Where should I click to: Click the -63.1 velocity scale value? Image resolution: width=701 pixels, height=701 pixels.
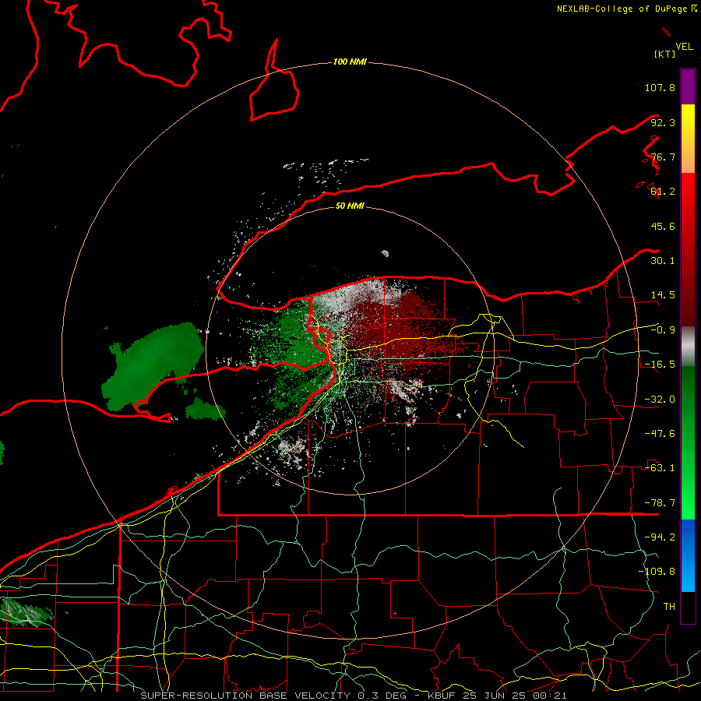[x=660, y=468]
